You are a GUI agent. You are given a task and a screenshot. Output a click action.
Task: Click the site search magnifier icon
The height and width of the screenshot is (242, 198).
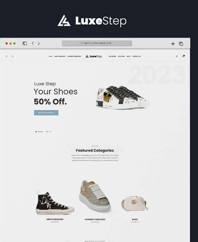(x=13, y=56)
